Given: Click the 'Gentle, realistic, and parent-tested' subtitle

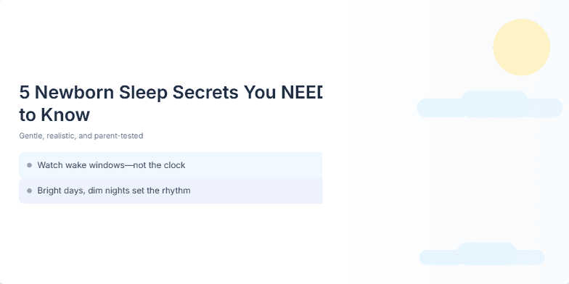Looking at the screenshot, I should [x=81, y=136].
